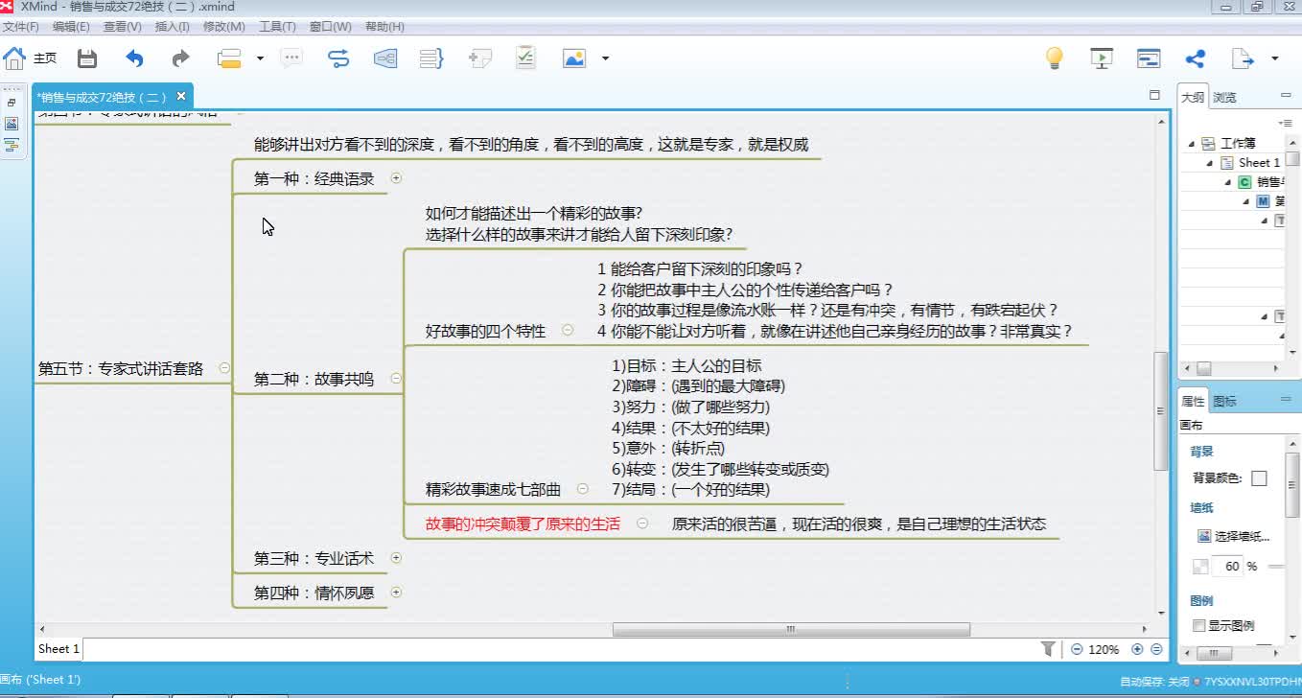The image size is (1302, 698).
Task: Open the insert topic dropdown arrow
Action: click(x=260, y=58)
